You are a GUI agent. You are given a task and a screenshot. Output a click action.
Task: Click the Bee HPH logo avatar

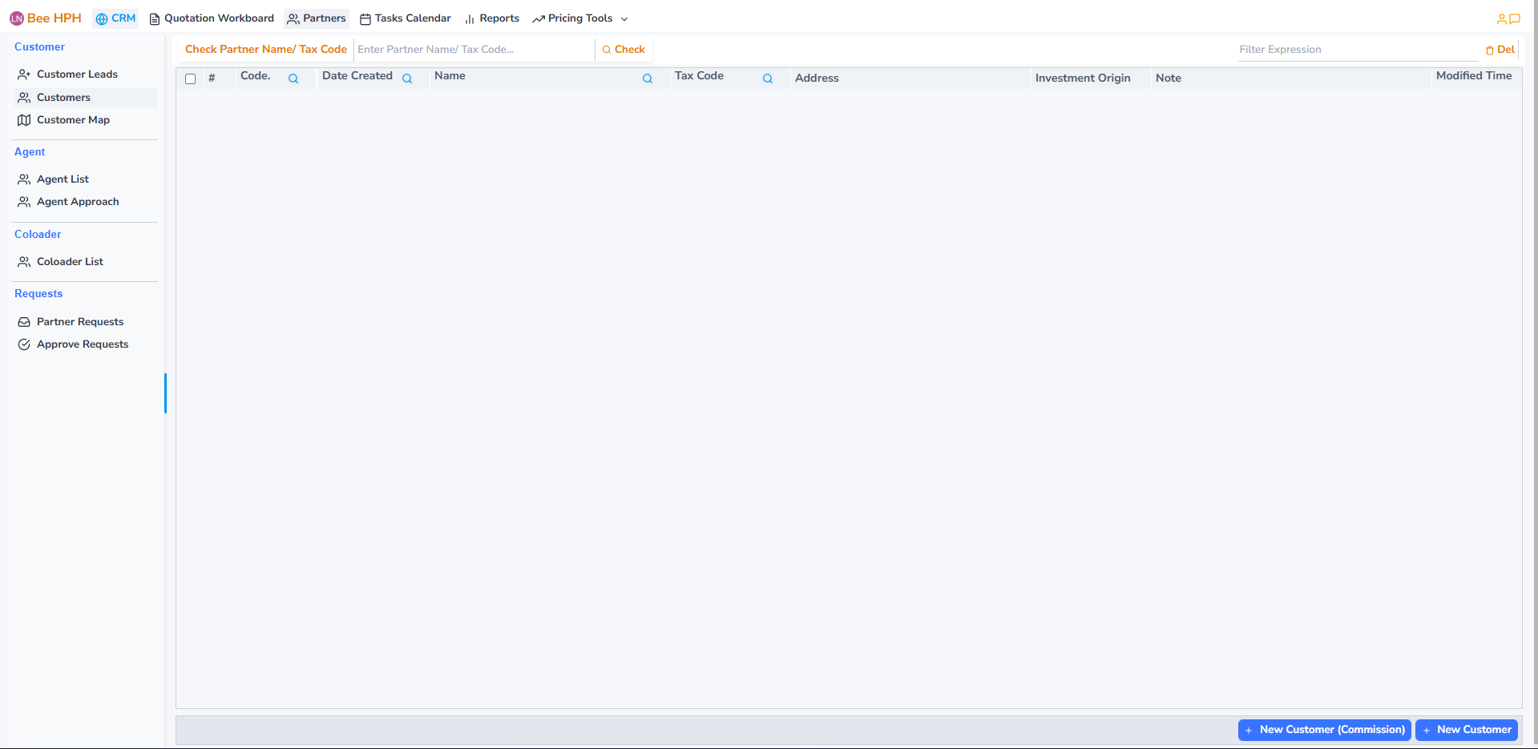click(x=17, y=18)
